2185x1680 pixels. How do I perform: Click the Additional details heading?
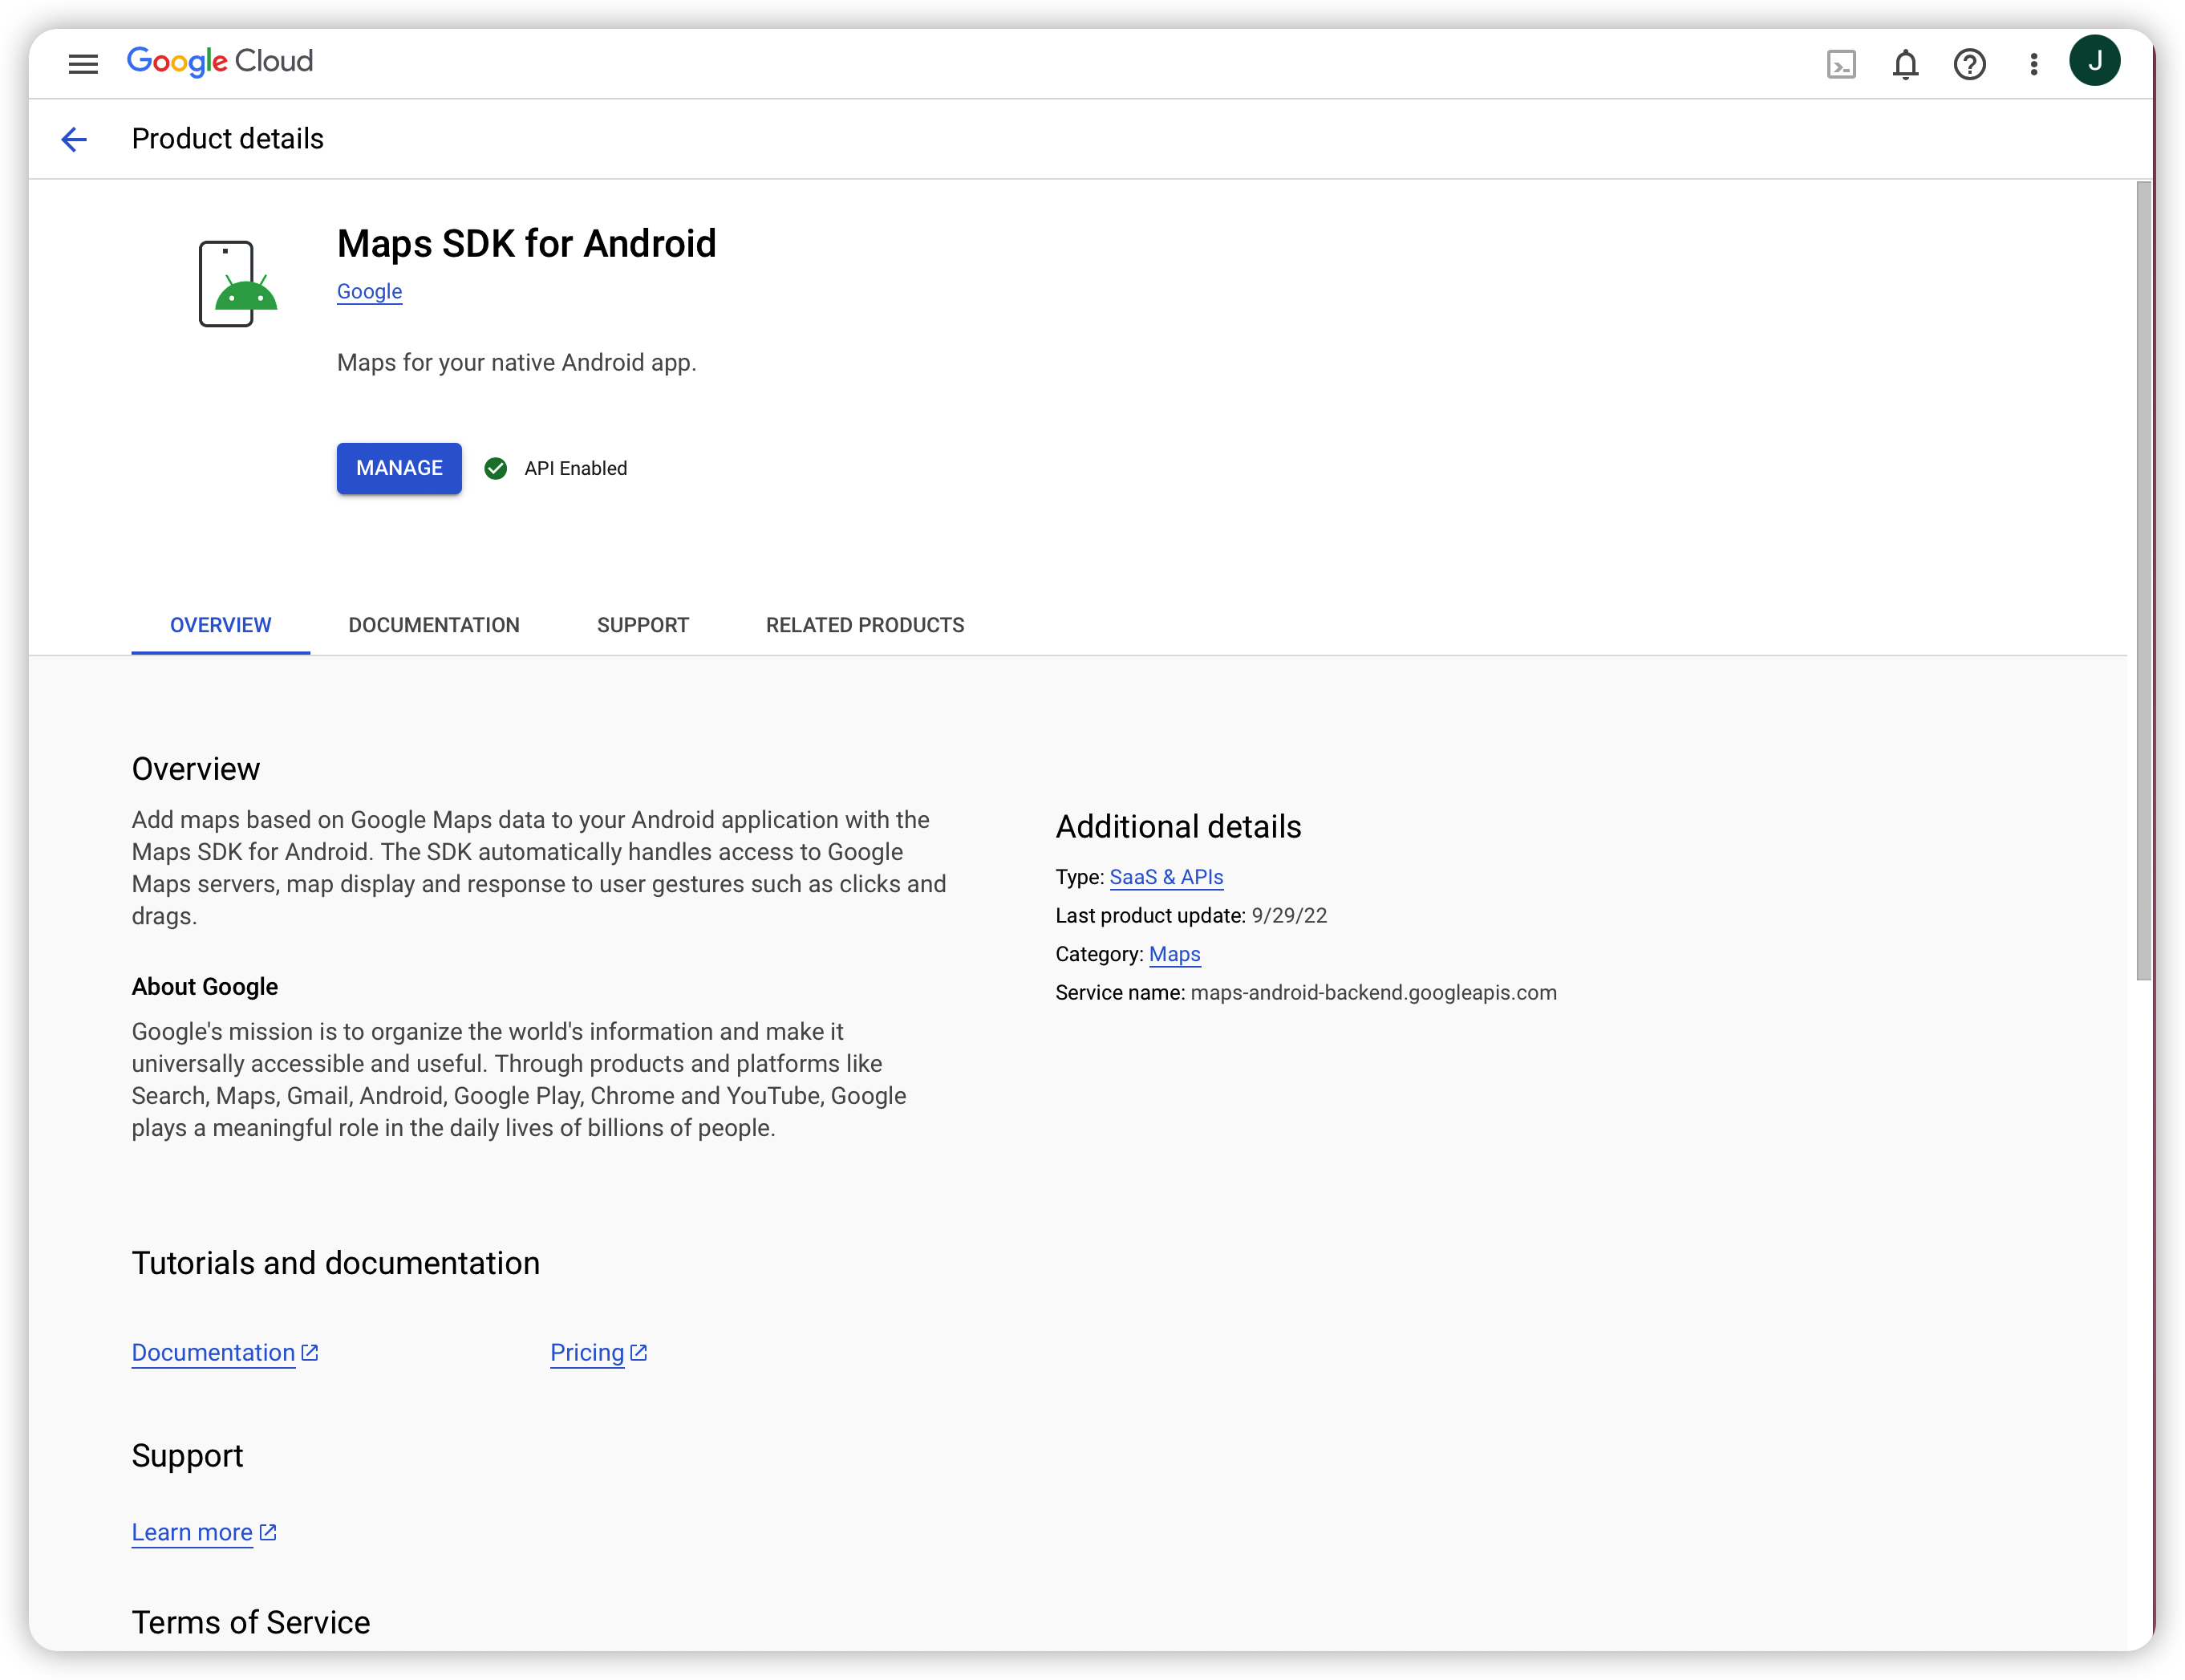pyautogui.click(x=1178, y=826)
